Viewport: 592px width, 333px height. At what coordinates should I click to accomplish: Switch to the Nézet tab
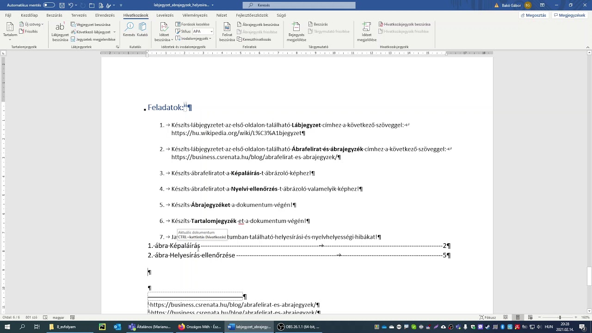pyautogui.click(x=222, y=15)
